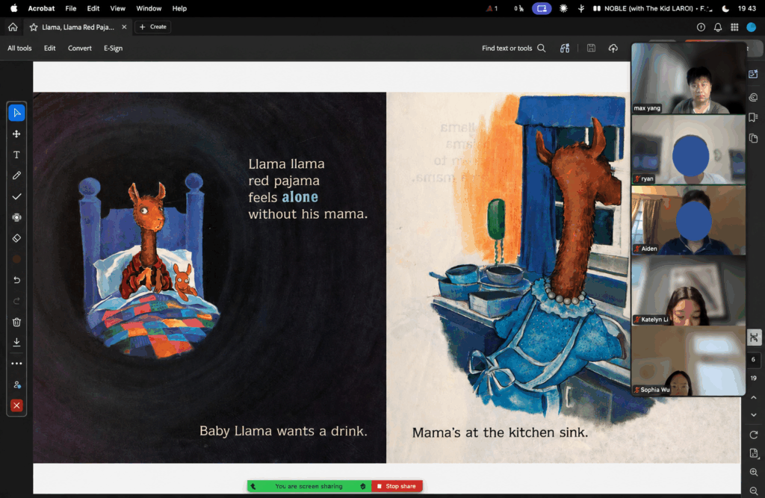The image size is (765, 498).
Task: Go to next page with down chevron
Action: tap(754, 415)
